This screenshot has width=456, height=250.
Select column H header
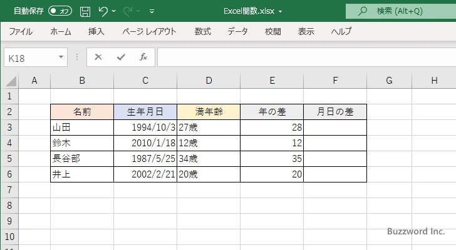tap(434, 81)
